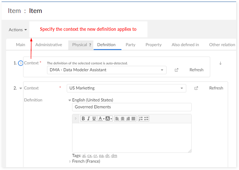The height and width of the screenshot is (170, 239).
Task: Open the DMA - Data Modeler Assistant dropdown
Action: [x=162, y=70]
